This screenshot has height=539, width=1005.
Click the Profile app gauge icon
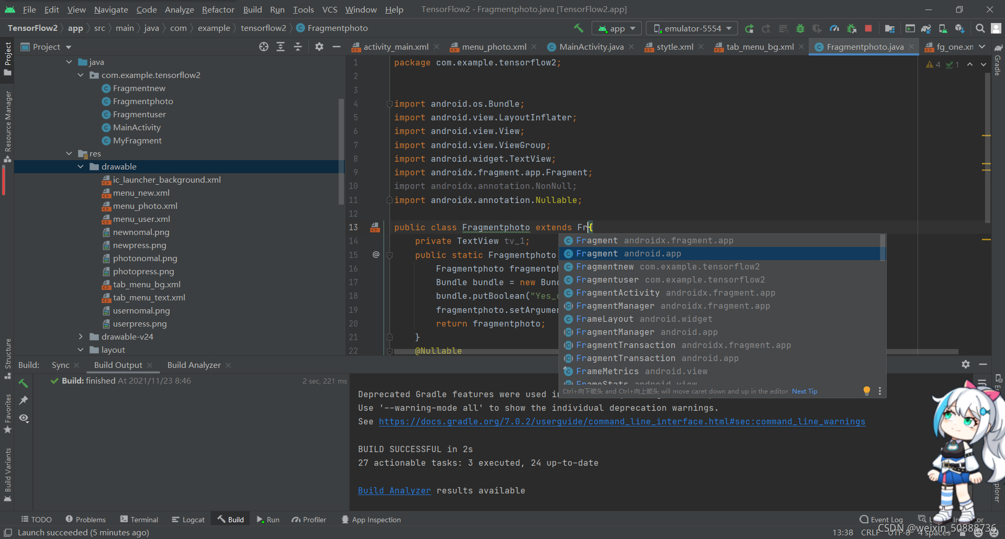tap(834, 28)
